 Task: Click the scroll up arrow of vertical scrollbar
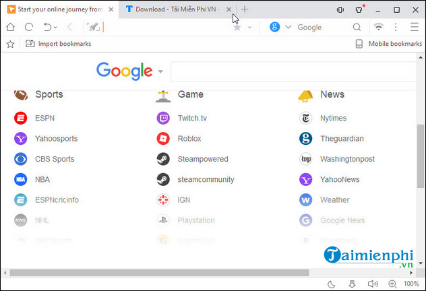tap(421, 57)
